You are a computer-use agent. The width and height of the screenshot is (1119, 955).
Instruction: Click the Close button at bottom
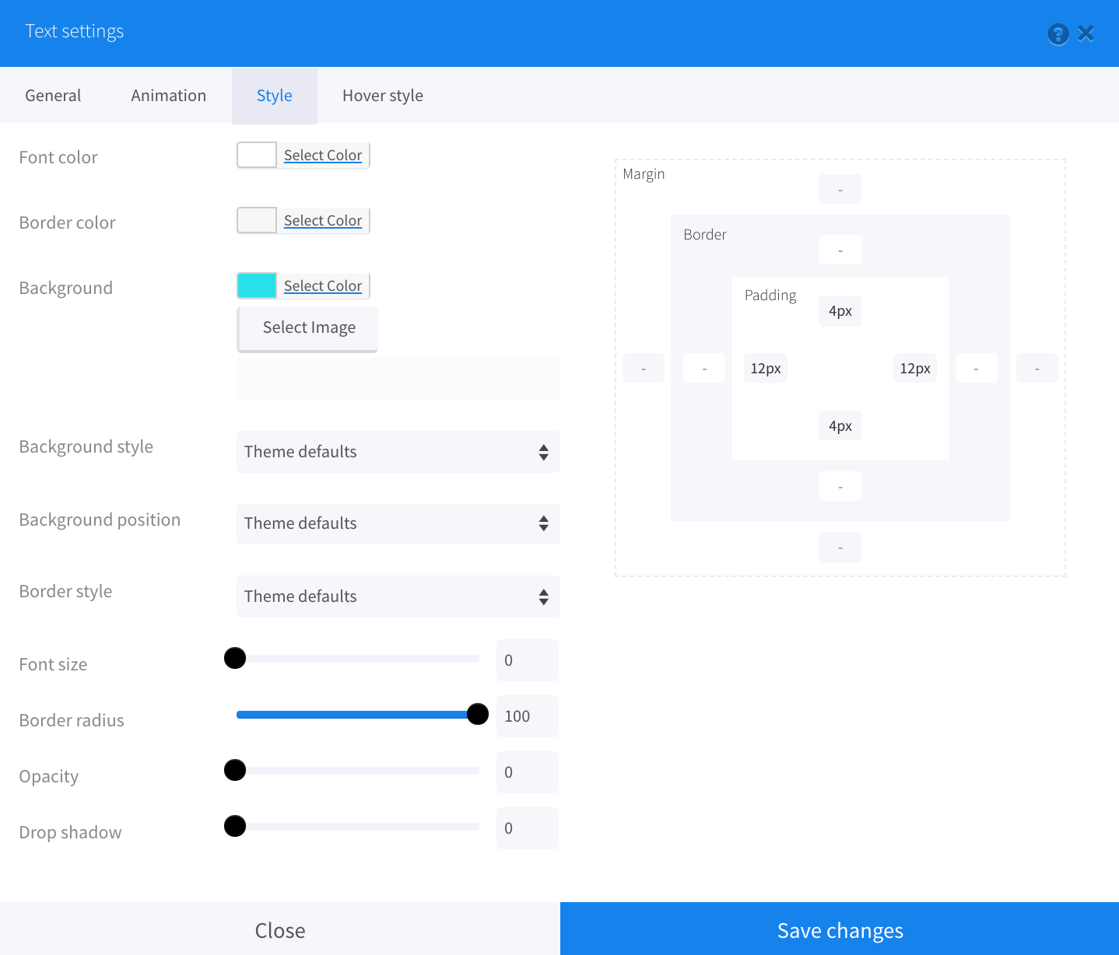tap(279, 929)
